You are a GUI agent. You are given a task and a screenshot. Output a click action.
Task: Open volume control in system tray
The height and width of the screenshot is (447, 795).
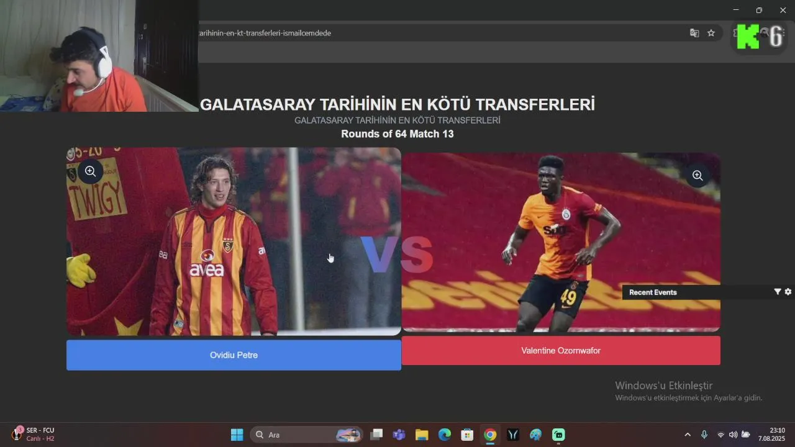tap(733, 435)
